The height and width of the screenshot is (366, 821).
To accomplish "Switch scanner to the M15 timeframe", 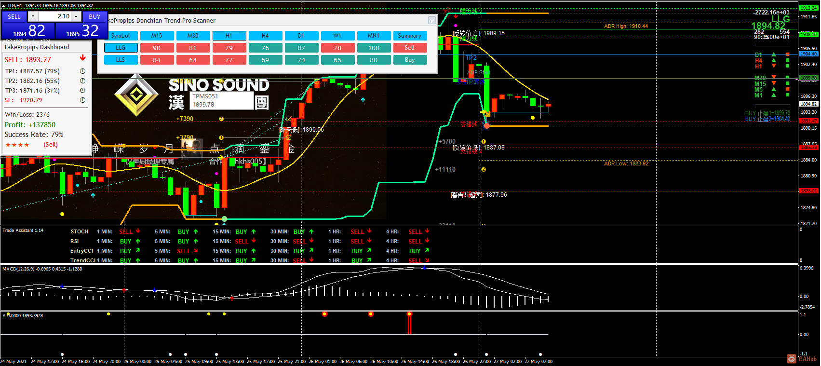I will click(157, 36).
